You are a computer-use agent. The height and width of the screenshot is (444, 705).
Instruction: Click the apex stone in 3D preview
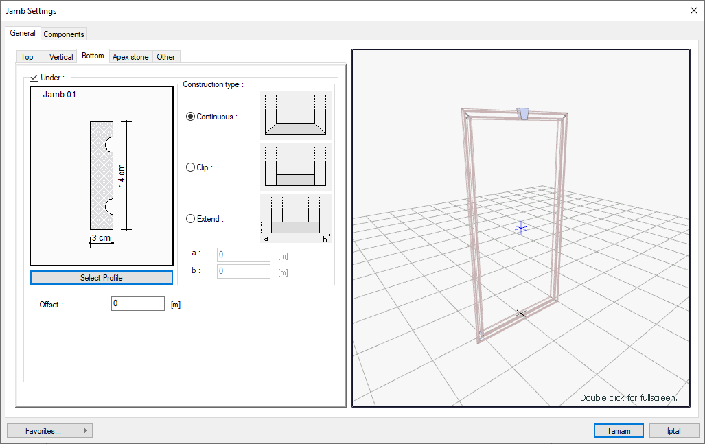523,113
